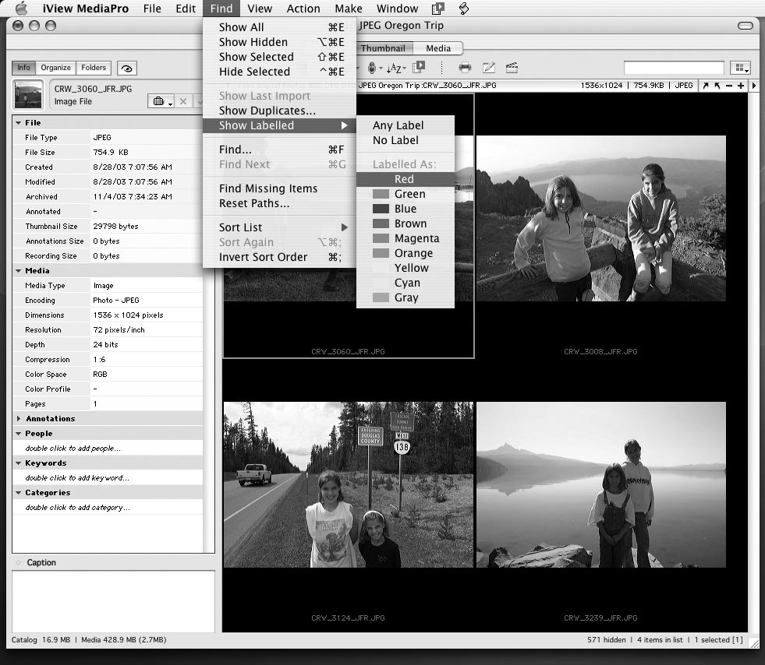Pick the Brown label swatch
This screenshot has height=665, width=765.
[x=381, y=223]
